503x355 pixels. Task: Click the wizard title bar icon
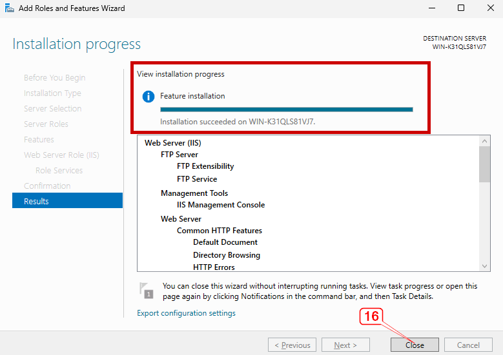pyautogui.click(x=9, y=8)
